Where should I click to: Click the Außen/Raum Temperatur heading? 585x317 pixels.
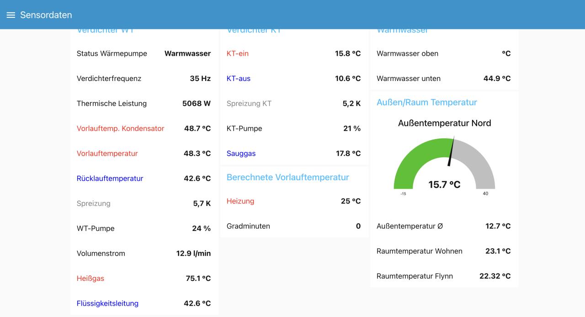[426, 102]
